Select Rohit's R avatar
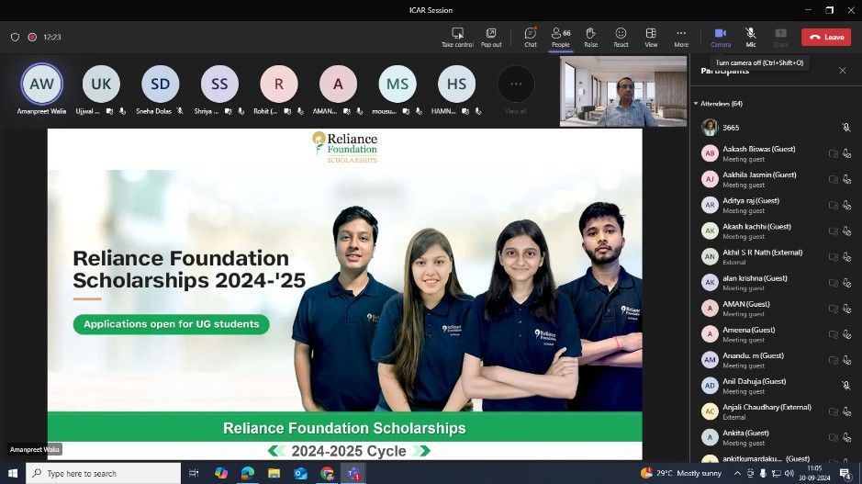 point(279,84)
